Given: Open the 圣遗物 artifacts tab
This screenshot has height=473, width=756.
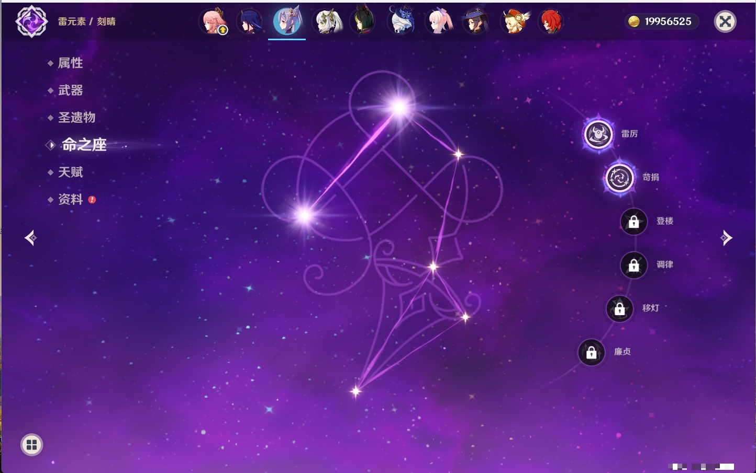Looking at the screenshot, I should click(x=76, y=118).
